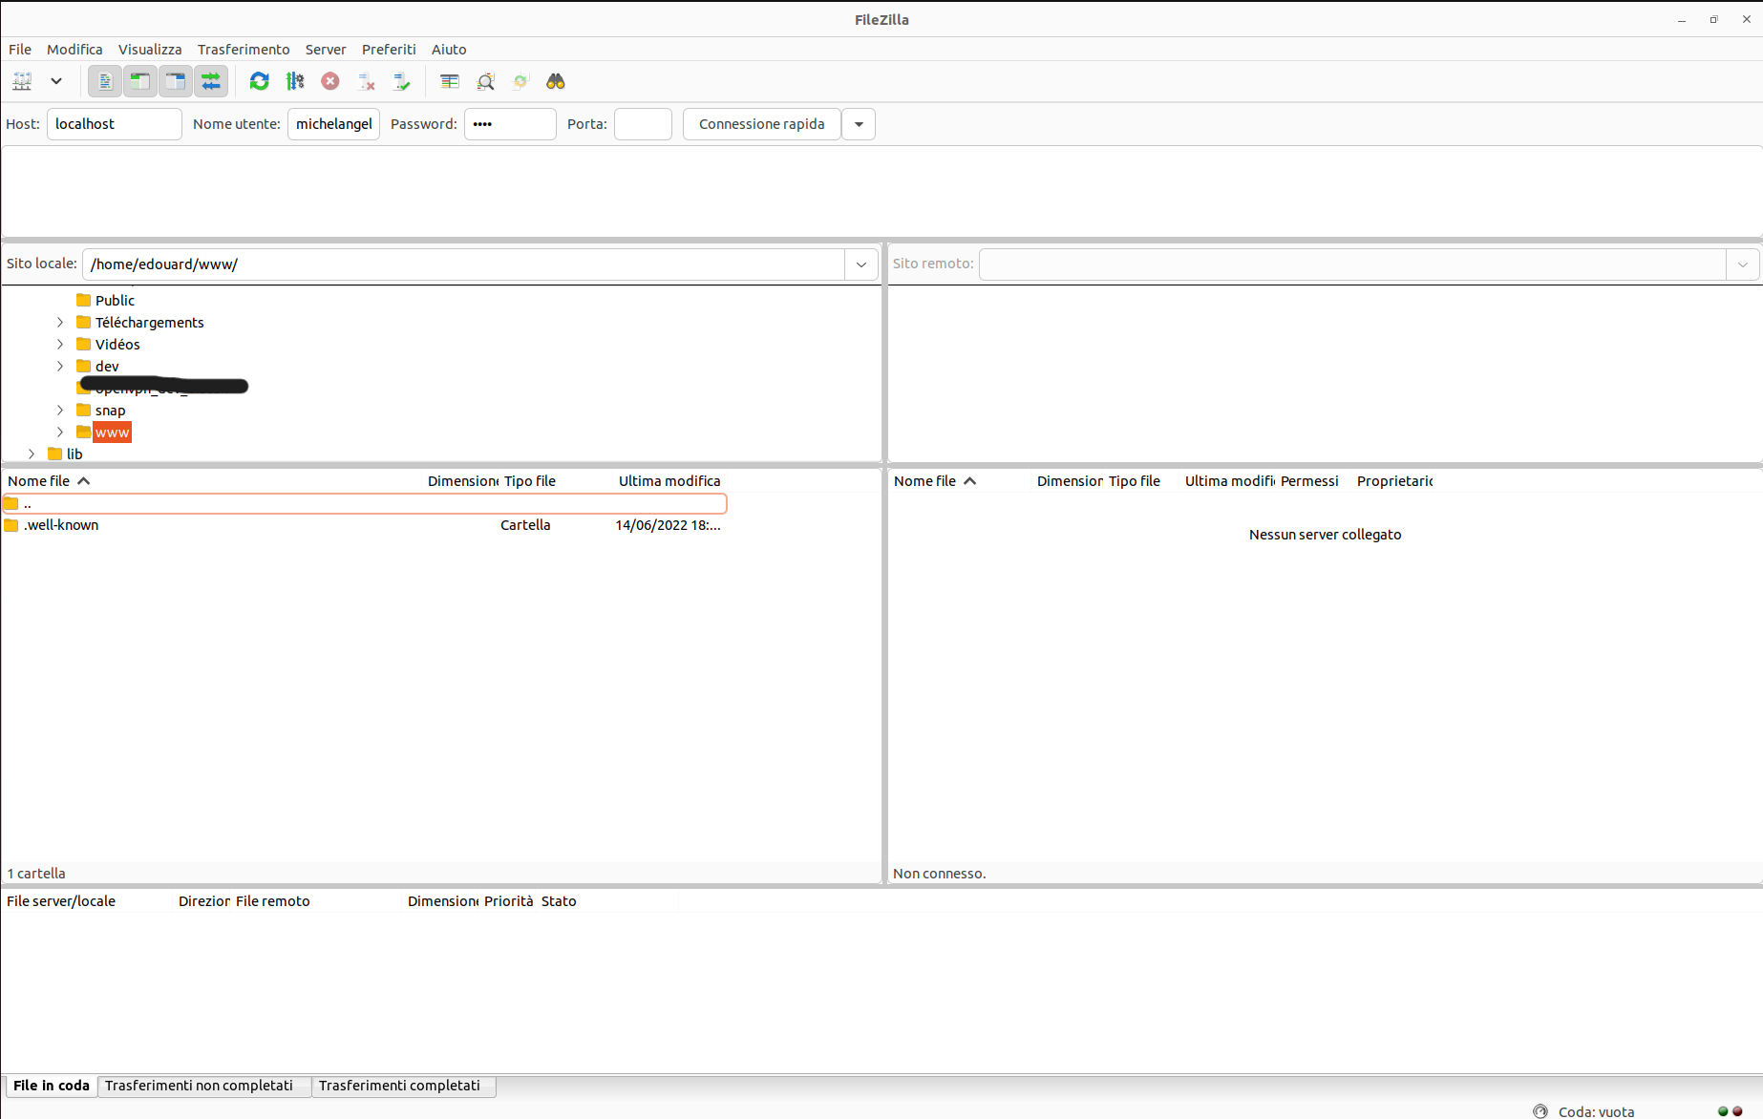Screen dimensions: 1763x1119
Task: Select the snap folder
Action: 110,411
